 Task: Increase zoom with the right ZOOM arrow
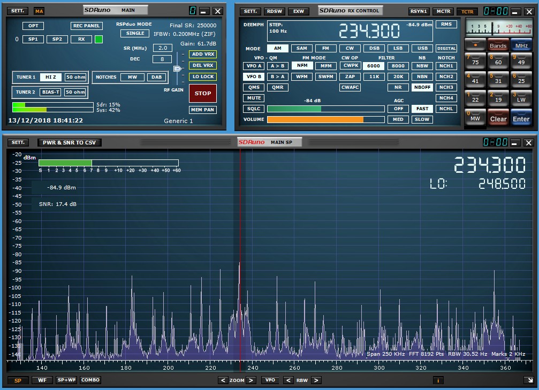point(251,380)
